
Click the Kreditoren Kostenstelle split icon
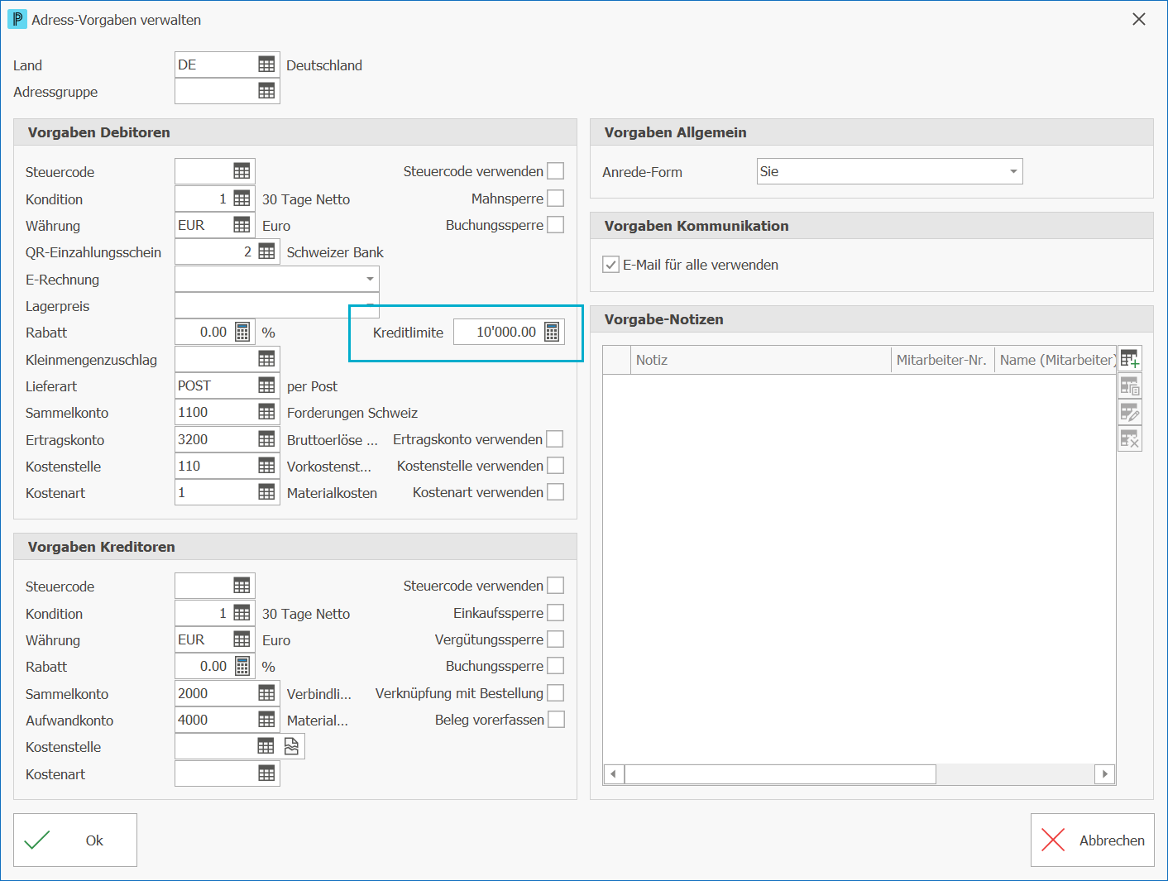click(292, 746)
